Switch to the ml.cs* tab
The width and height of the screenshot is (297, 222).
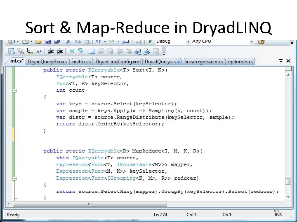(16, 61)
